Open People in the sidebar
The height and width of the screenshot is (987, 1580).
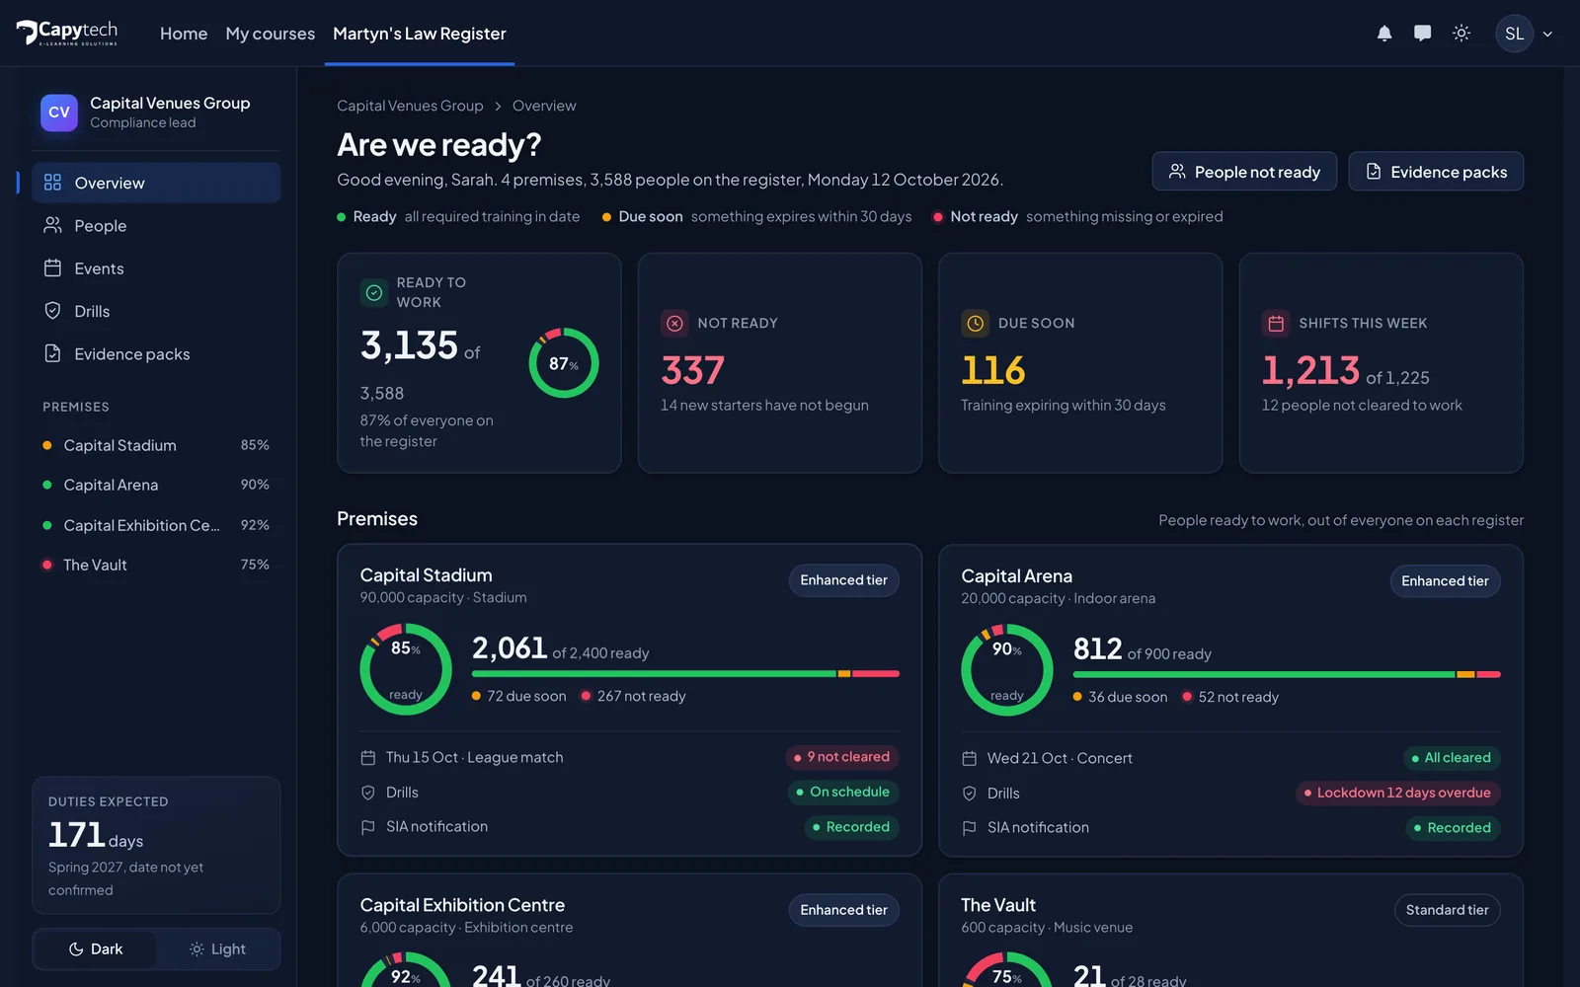coord(156,226)
